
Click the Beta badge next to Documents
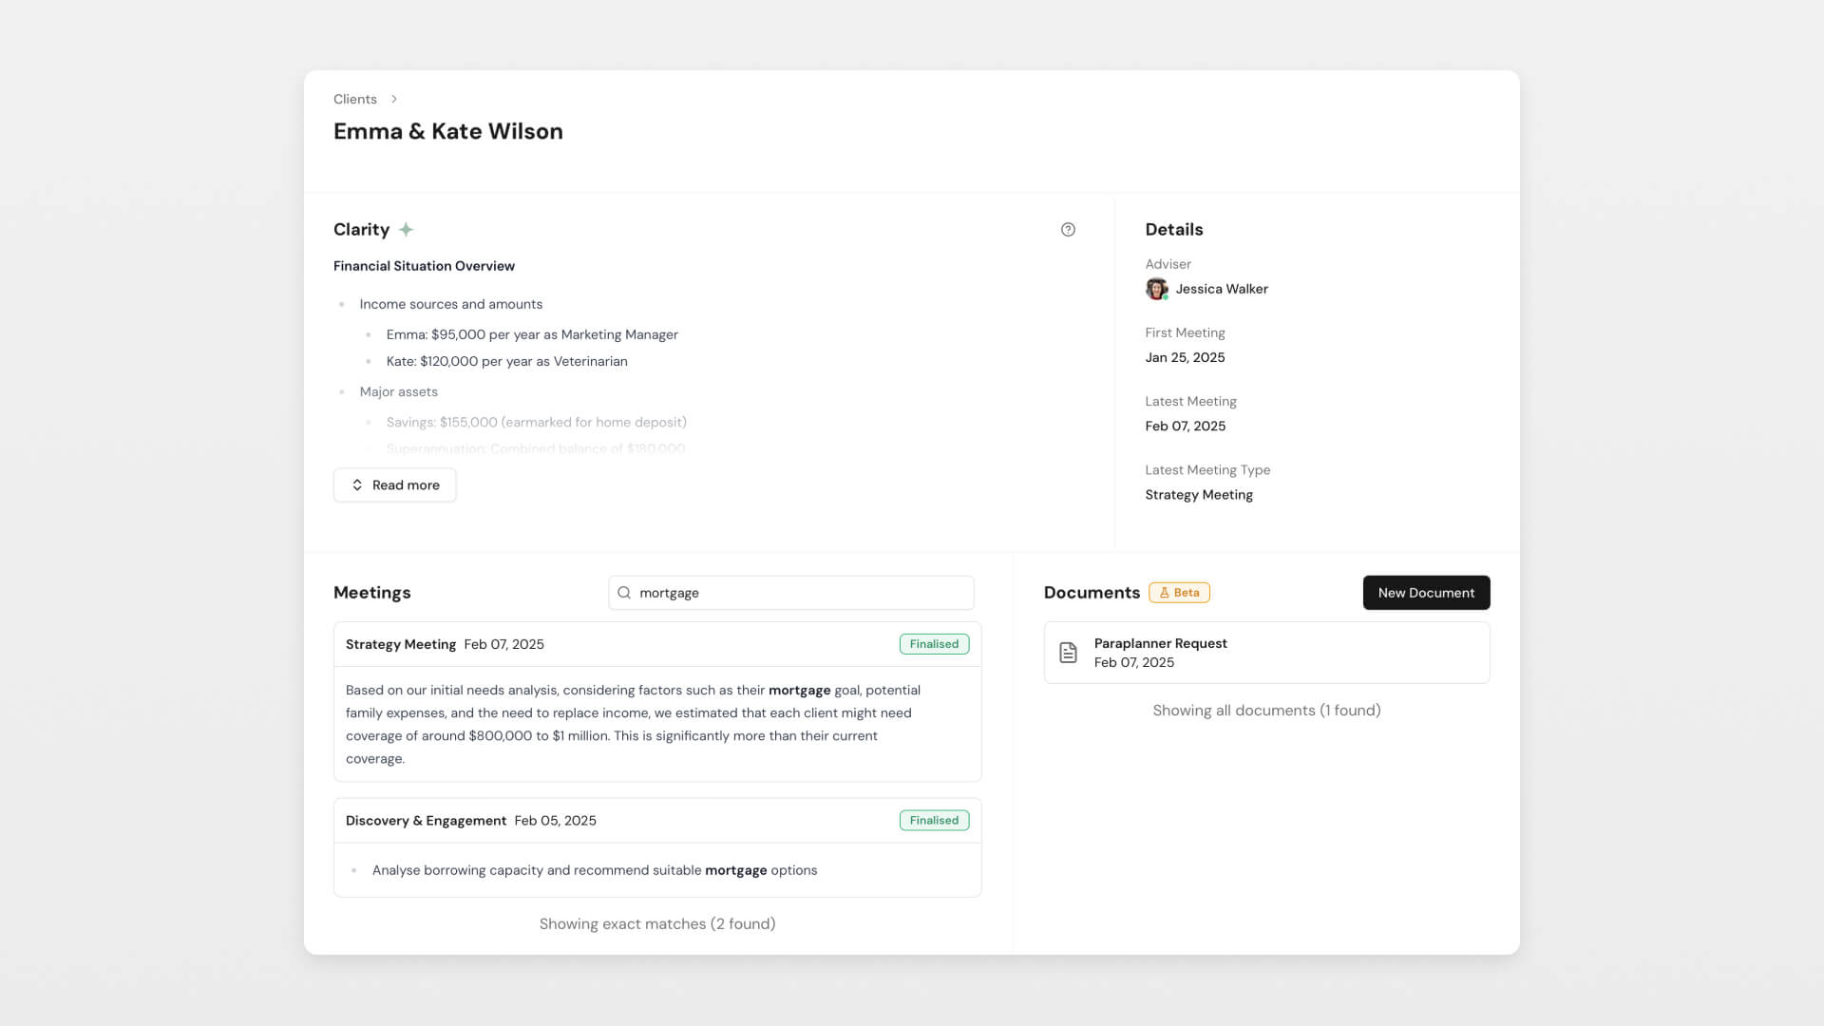(x=1180, y=592)
